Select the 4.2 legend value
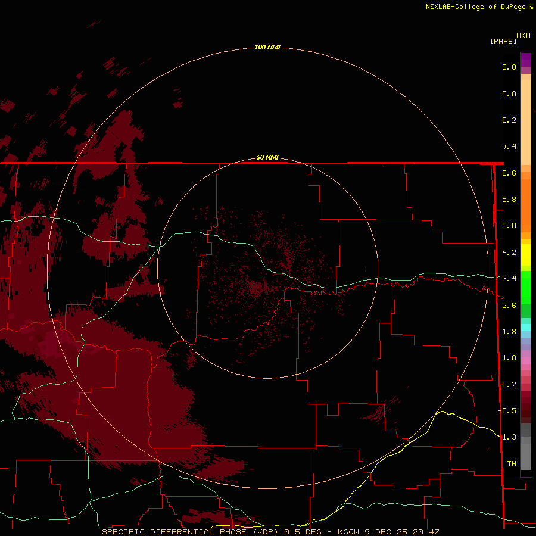 (509, 253)
